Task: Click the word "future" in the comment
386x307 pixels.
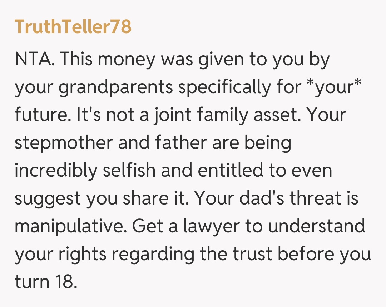Action: (39, 115)
